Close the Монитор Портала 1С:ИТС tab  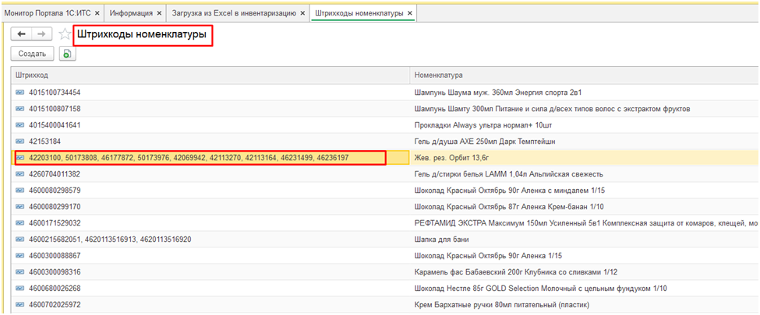pyautogui.click(x=97, y=13)
